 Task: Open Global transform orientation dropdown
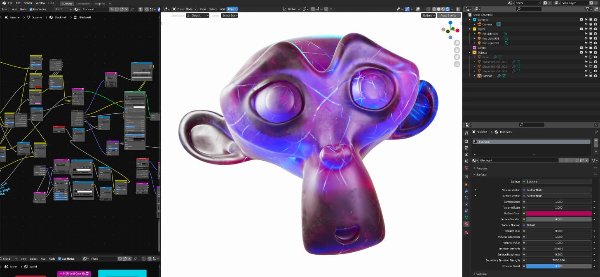coord(291,9)
